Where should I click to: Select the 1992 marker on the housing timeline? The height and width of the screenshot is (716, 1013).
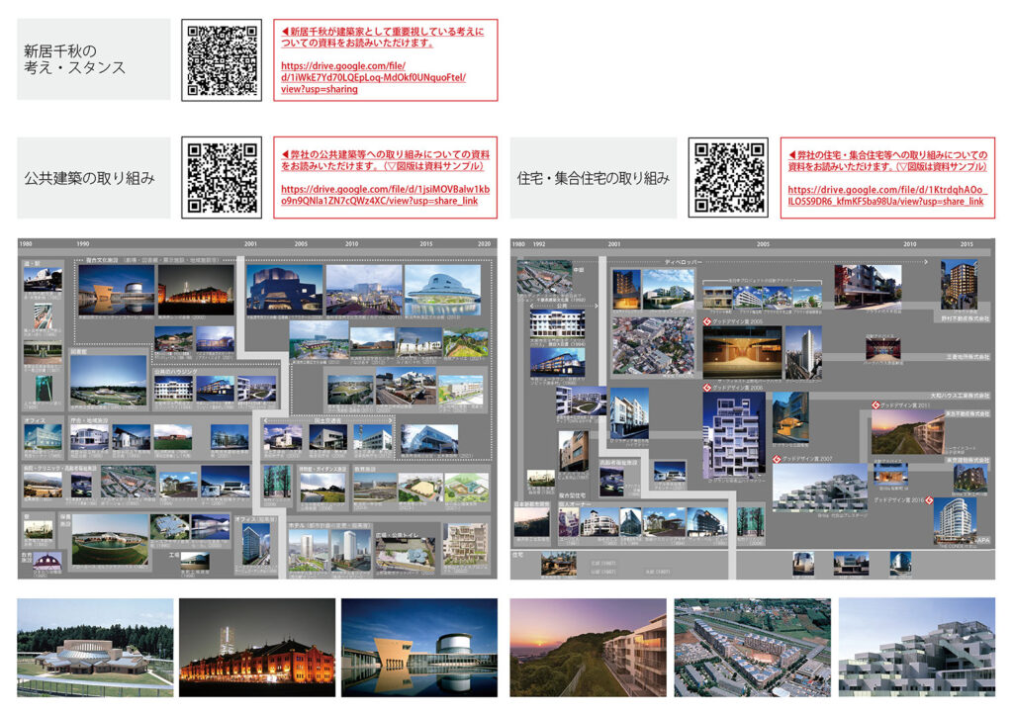pos(539,244)
